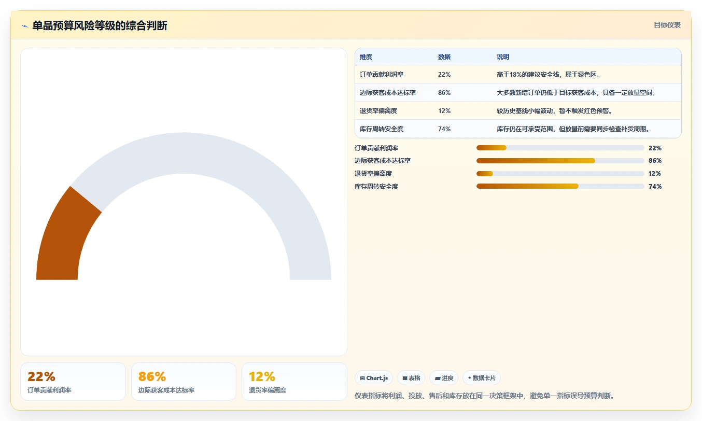Click footer note 仪表指标将利润、投放

coord(485,396)
